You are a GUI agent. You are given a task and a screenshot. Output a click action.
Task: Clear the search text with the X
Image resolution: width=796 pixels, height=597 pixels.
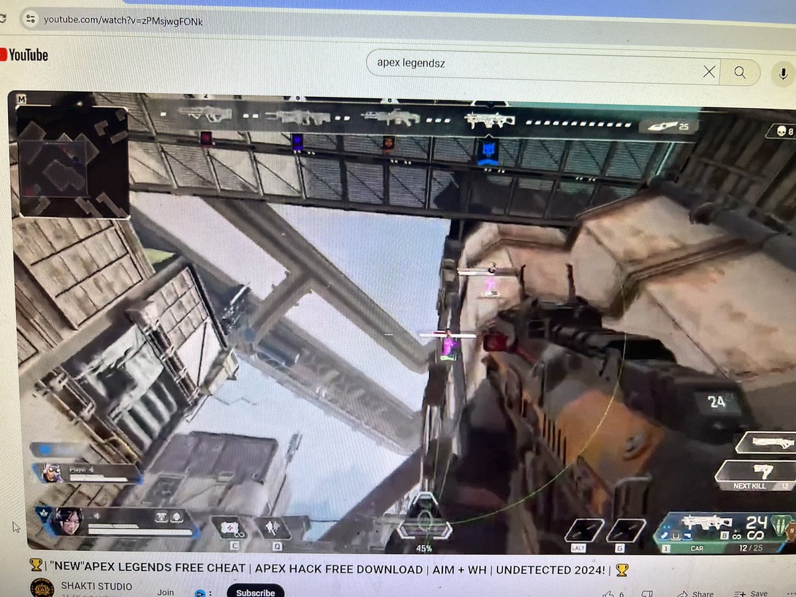[709, 72]
